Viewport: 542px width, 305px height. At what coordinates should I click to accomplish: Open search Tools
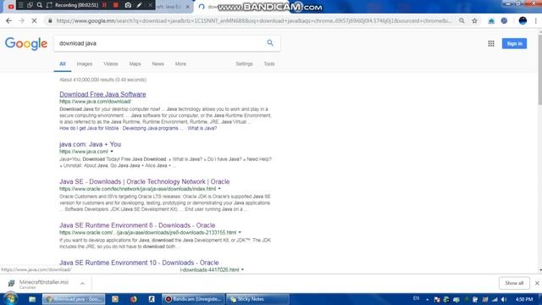point(269,64)
